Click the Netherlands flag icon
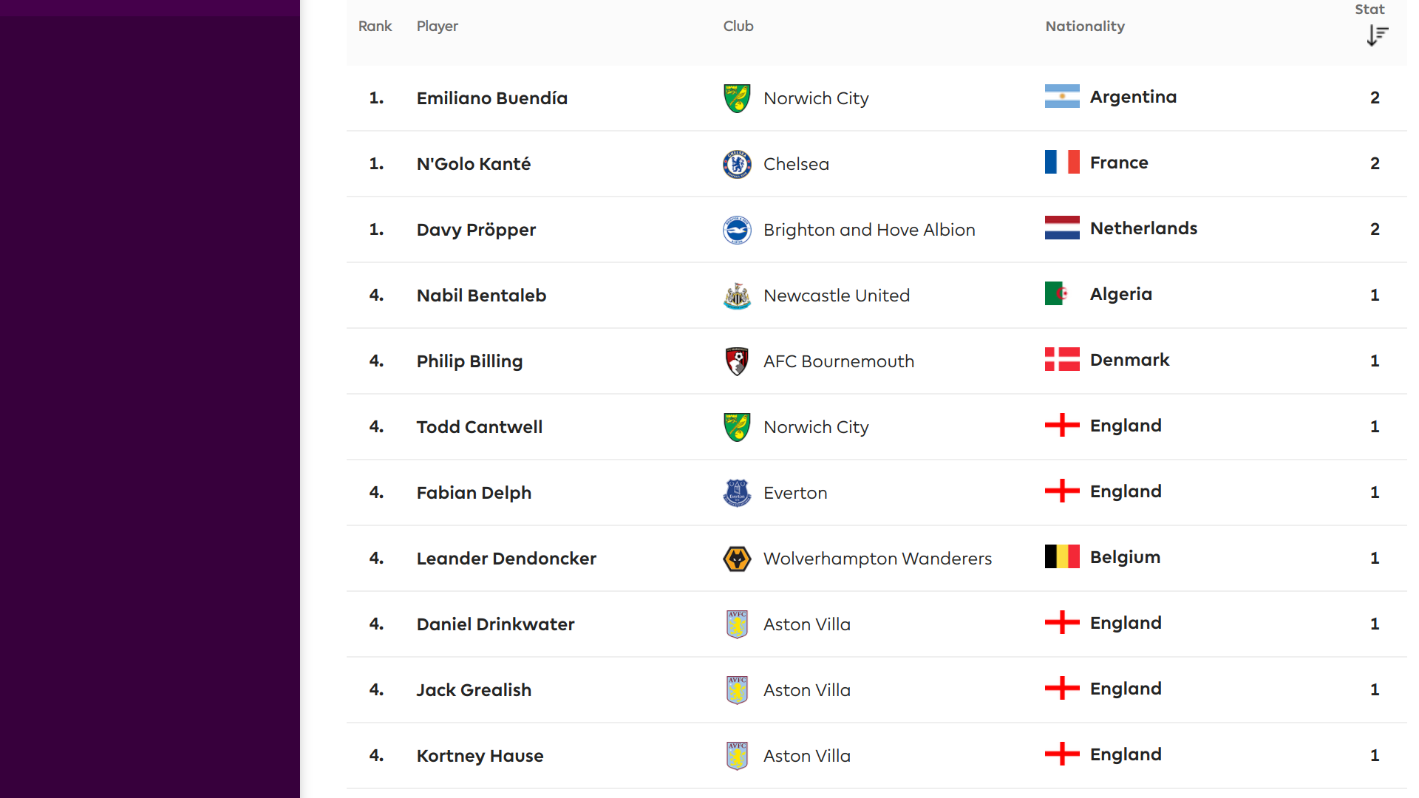The height and width of the screenshot is (798, 1419). 1062,228
